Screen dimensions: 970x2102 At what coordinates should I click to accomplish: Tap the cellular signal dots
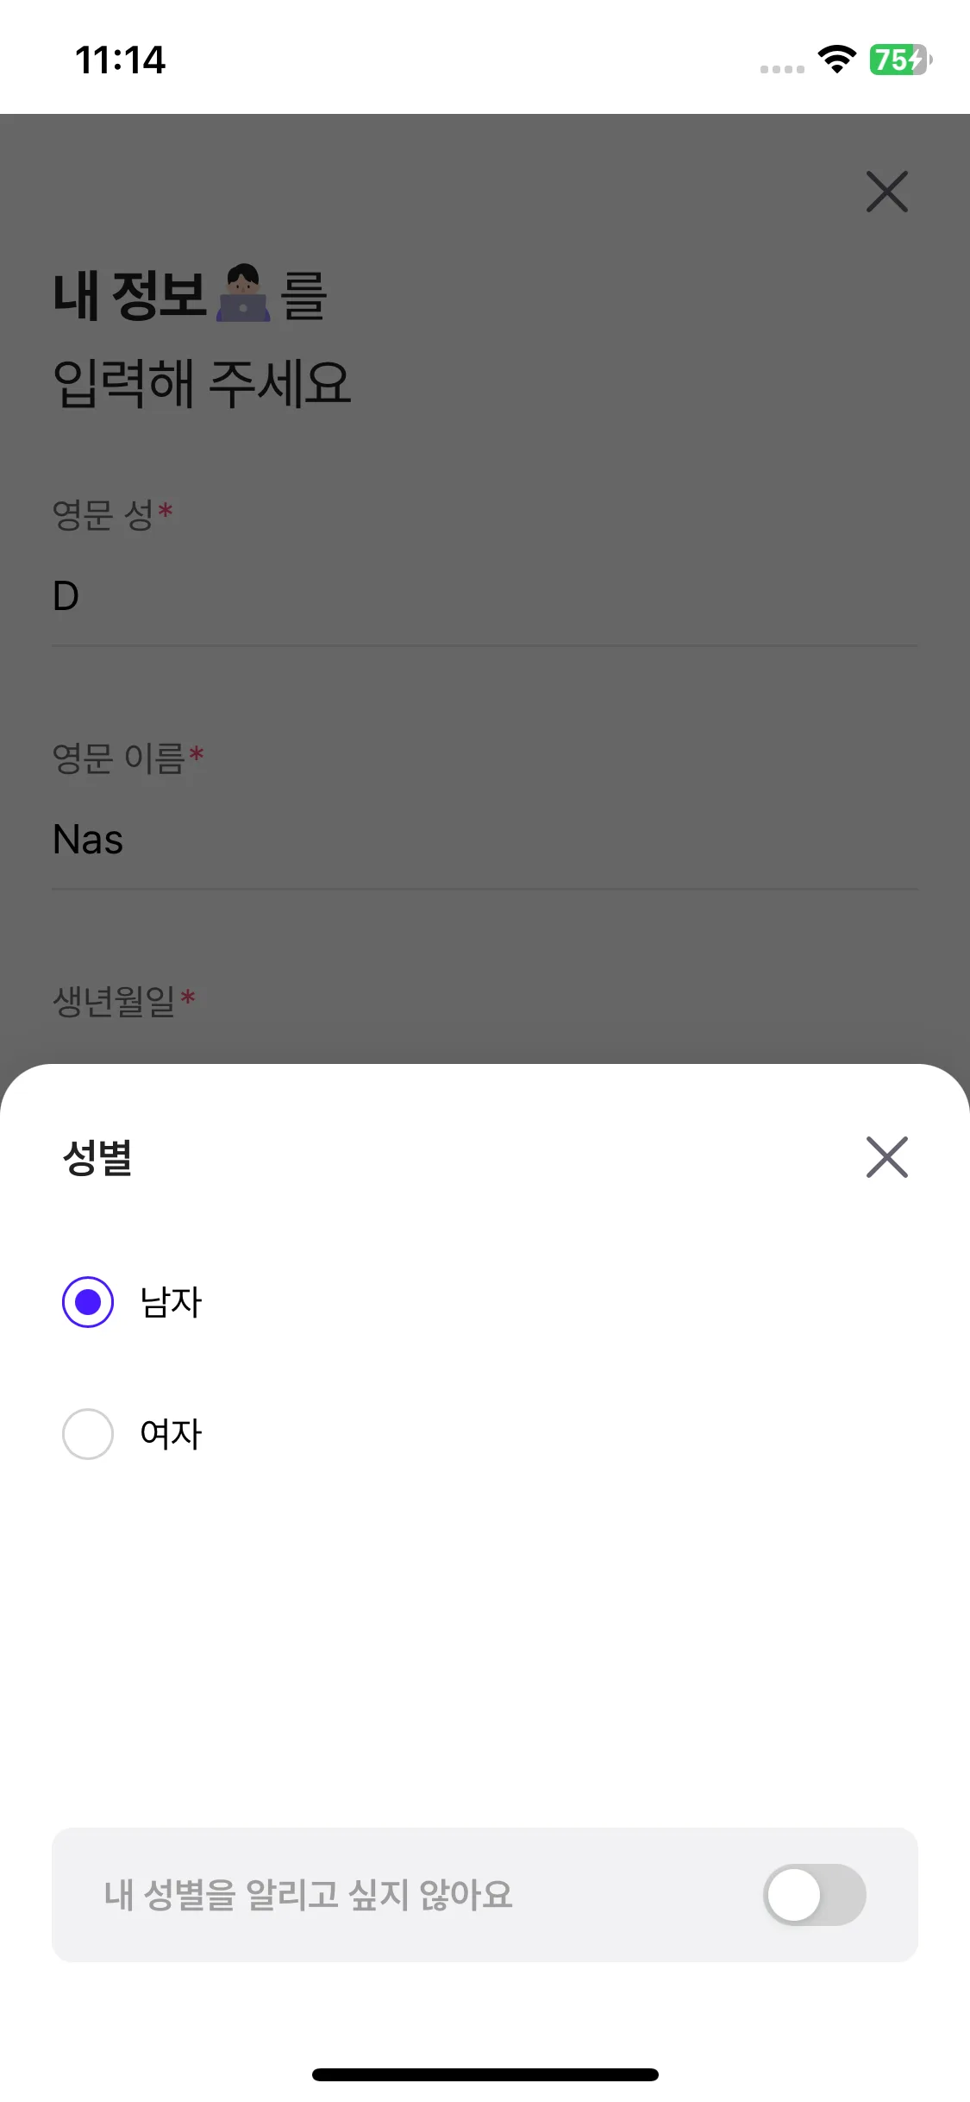[x=782, y=69]
